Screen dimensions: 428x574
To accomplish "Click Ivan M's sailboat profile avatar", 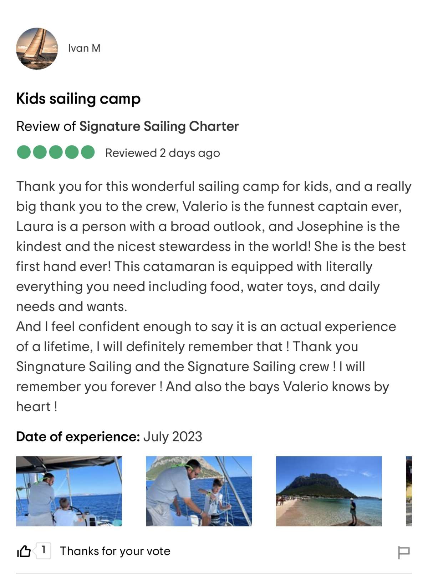I will coord(37,49).
